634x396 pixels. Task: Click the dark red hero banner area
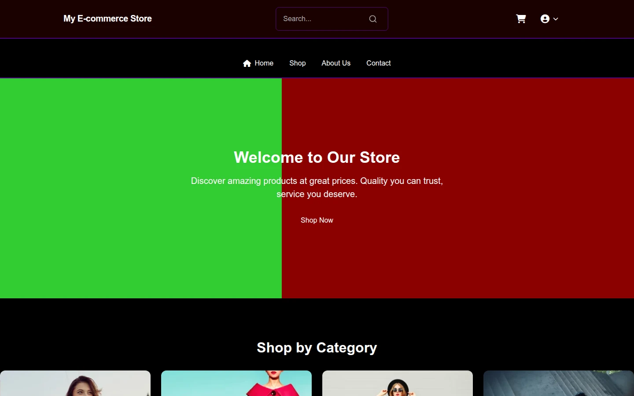458,188
